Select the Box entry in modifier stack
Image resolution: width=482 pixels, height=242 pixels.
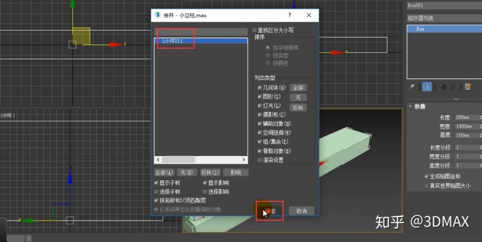point(445,29)
